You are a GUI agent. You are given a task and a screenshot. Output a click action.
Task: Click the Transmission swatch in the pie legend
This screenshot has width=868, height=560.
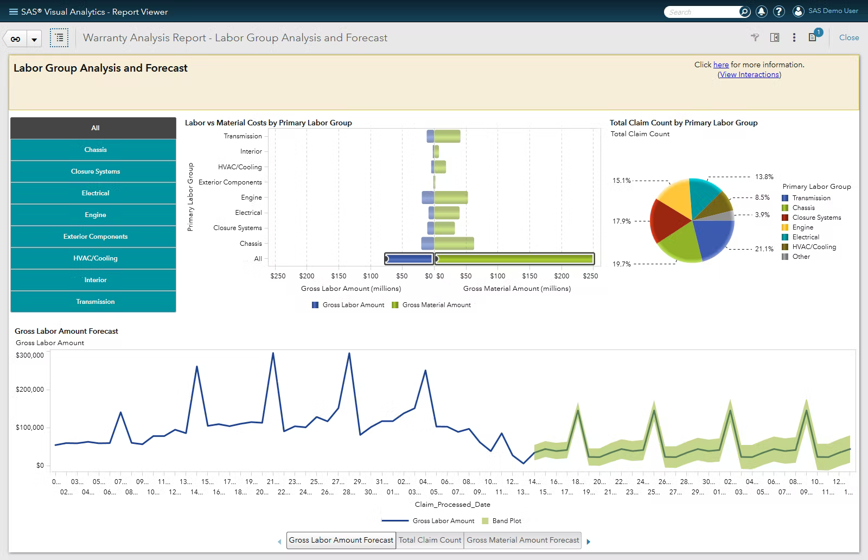tap(785, 198)
